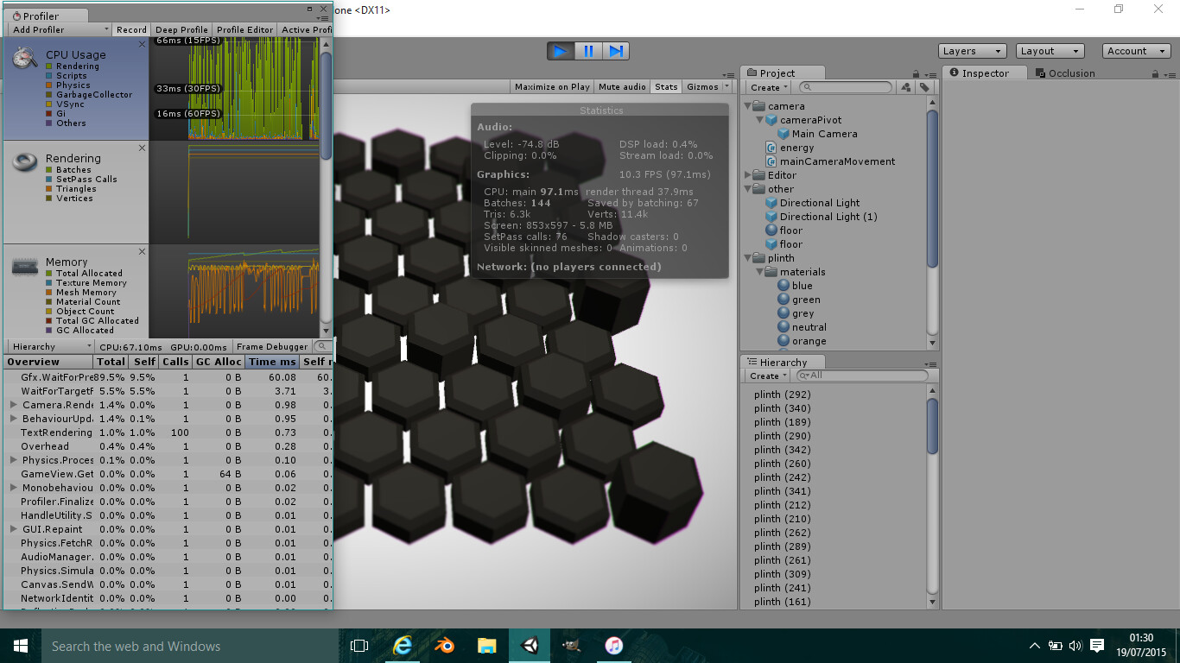Click the Step frame button
1180x663 pixels.
tap(615, 51)
